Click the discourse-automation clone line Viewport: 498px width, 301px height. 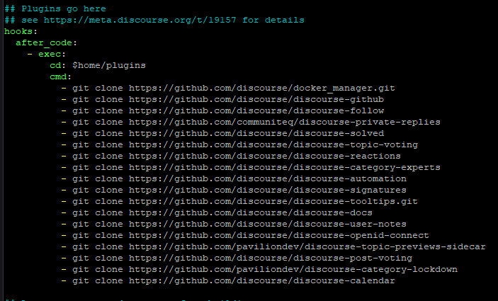coord(234,178)
